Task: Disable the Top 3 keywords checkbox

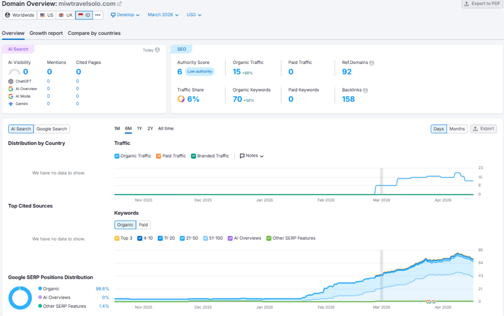Action: tap(117, 238)
